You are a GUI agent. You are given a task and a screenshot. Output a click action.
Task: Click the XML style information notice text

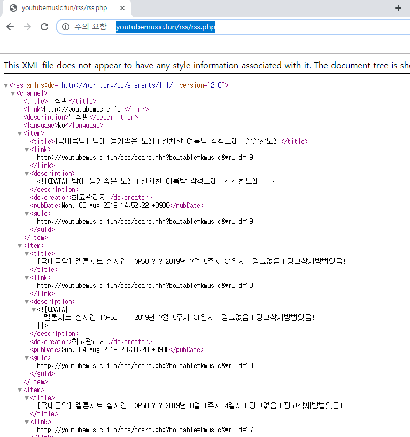point(207,66)
